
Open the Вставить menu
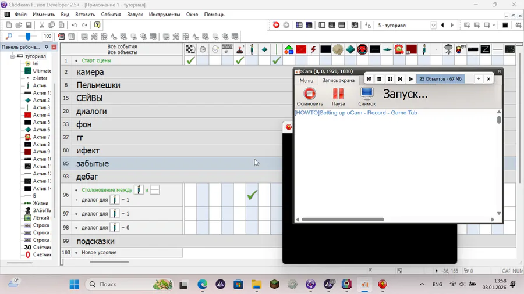click(x=85, y=15)
